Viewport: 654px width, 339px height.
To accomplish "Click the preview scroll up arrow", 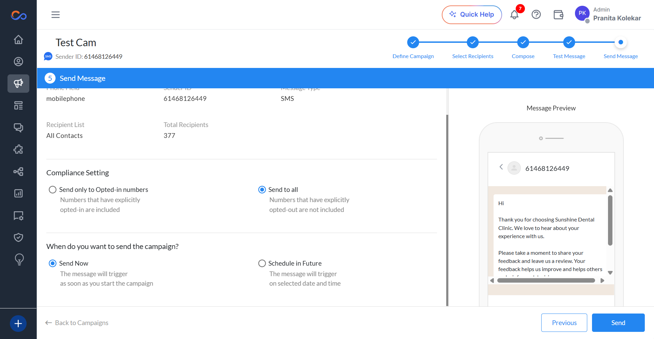I will coord(610,190).
